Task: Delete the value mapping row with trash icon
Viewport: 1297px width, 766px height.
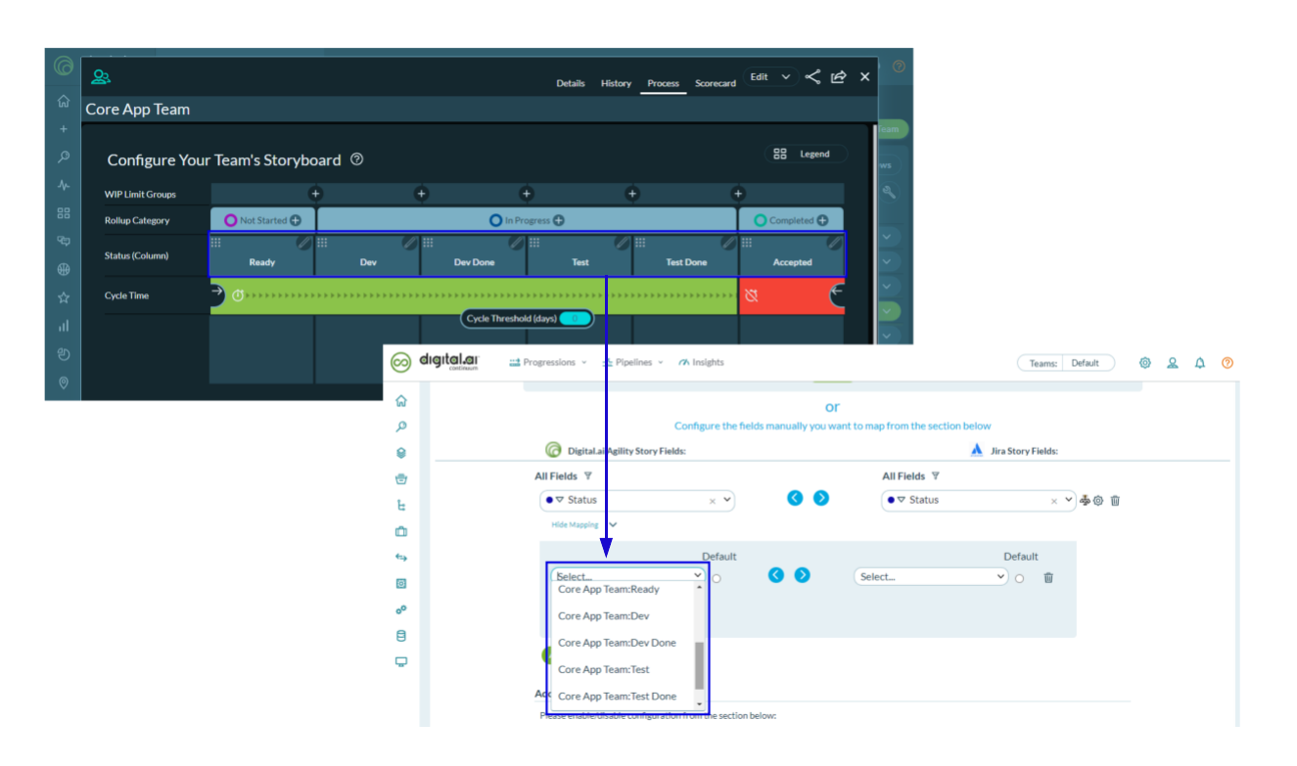Action: 1048,577
